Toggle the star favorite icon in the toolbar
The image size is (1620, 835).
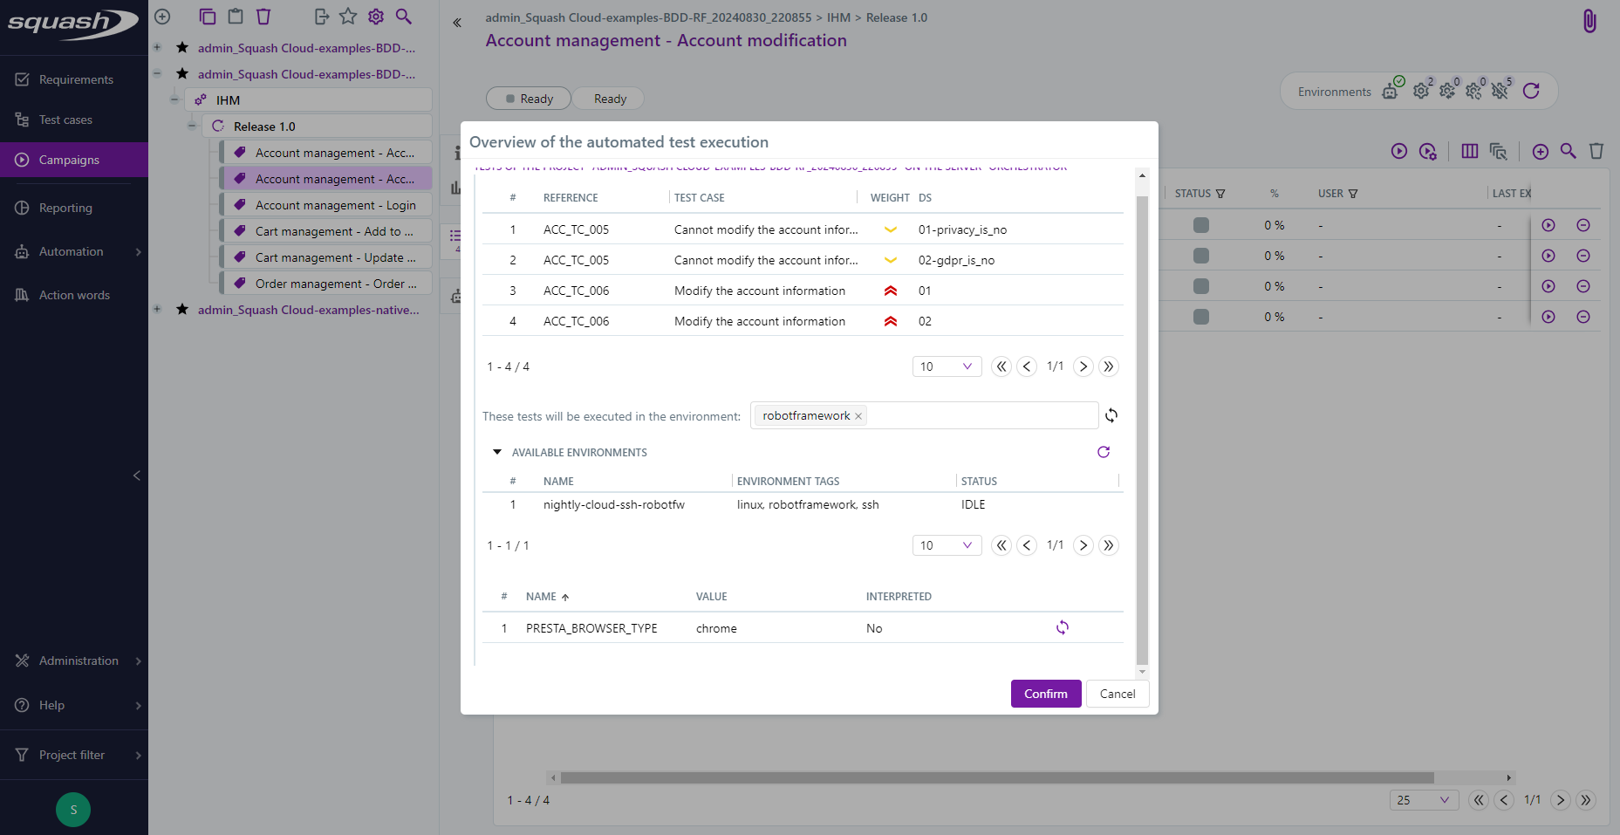348,16
